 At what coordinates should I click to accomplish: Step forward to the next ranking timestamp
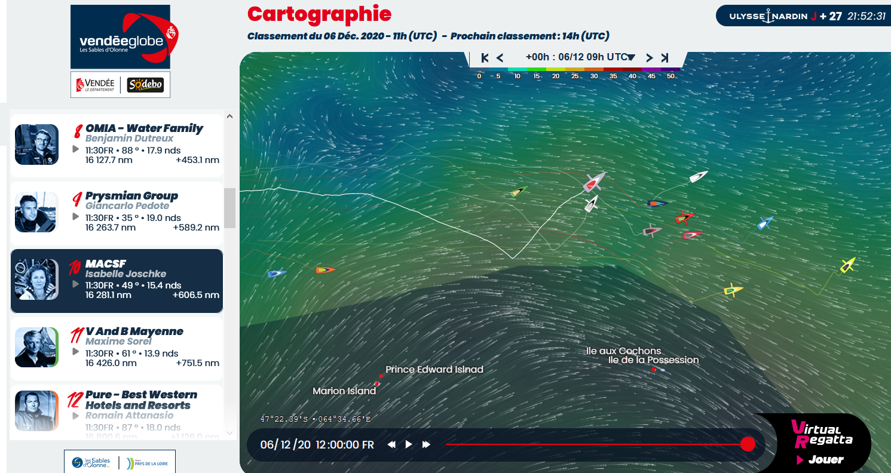pyautogui.click(x=650, y=58)
